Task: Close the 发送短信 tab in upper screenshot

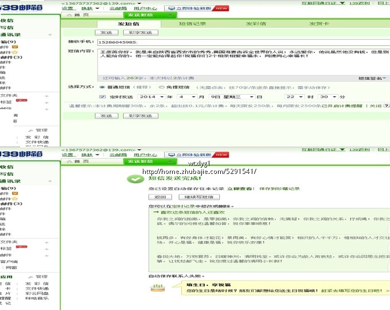Action: [x=170, y=15]
